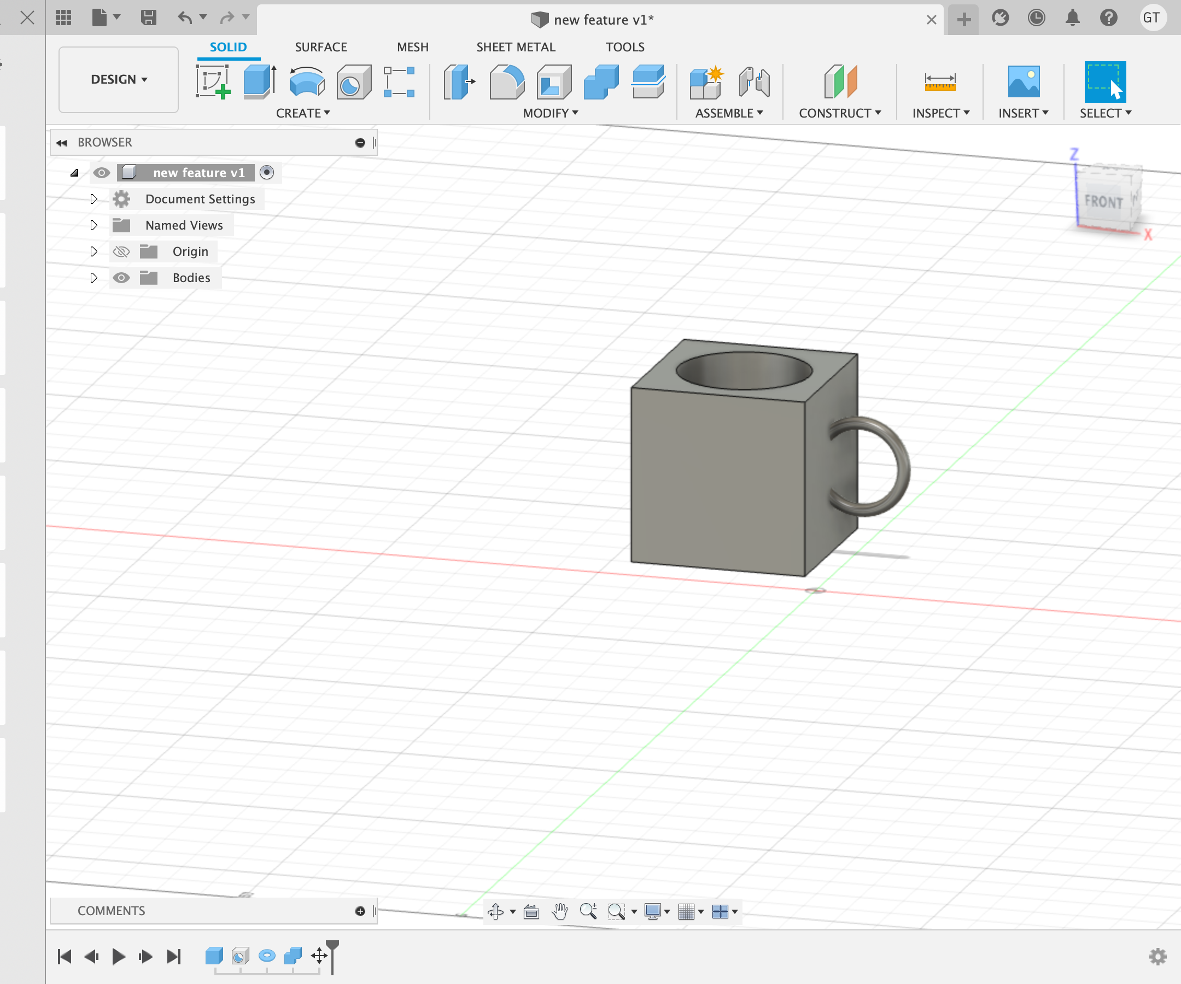This screenshot has height=984, width=1181.
Task: Show the hidden Origin folder
Action: coord(121,251)
